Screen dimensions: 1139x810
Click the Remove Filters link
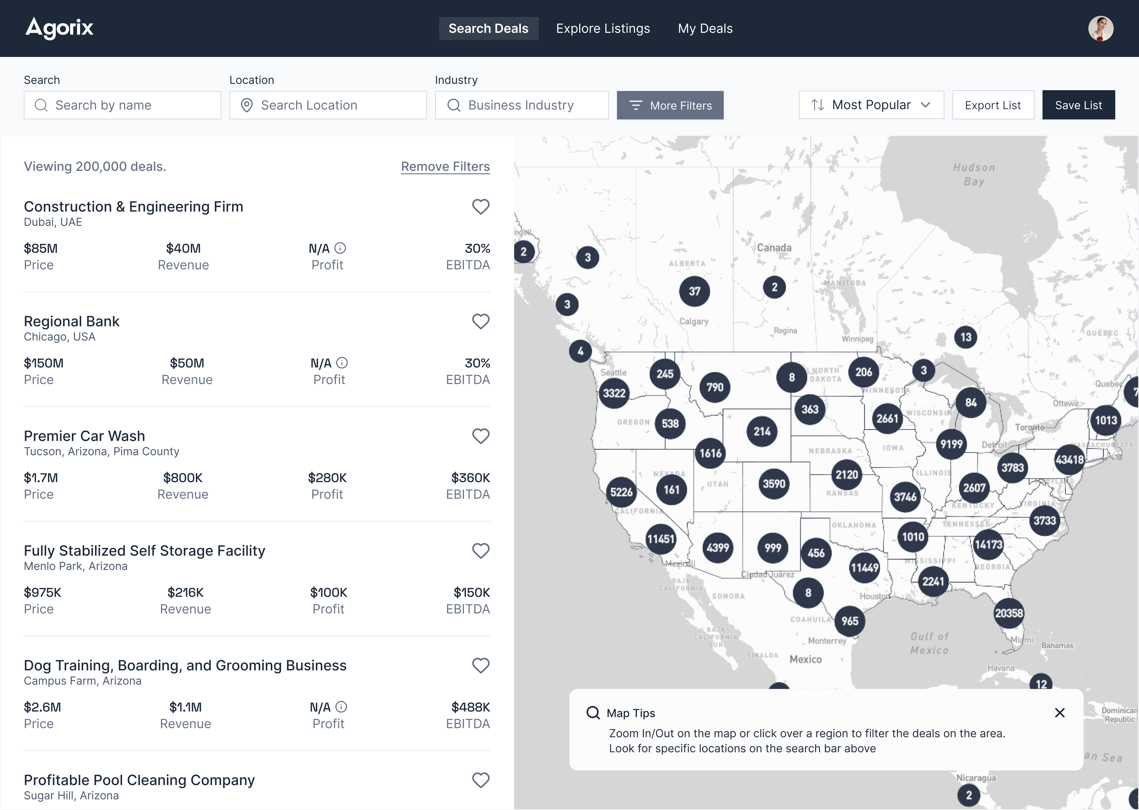click(445, 167)
